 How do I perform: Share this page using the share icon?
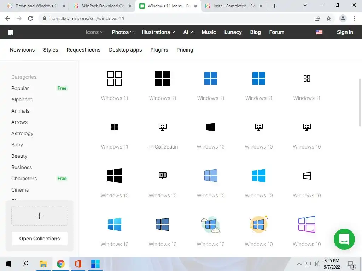coord(317,18)
